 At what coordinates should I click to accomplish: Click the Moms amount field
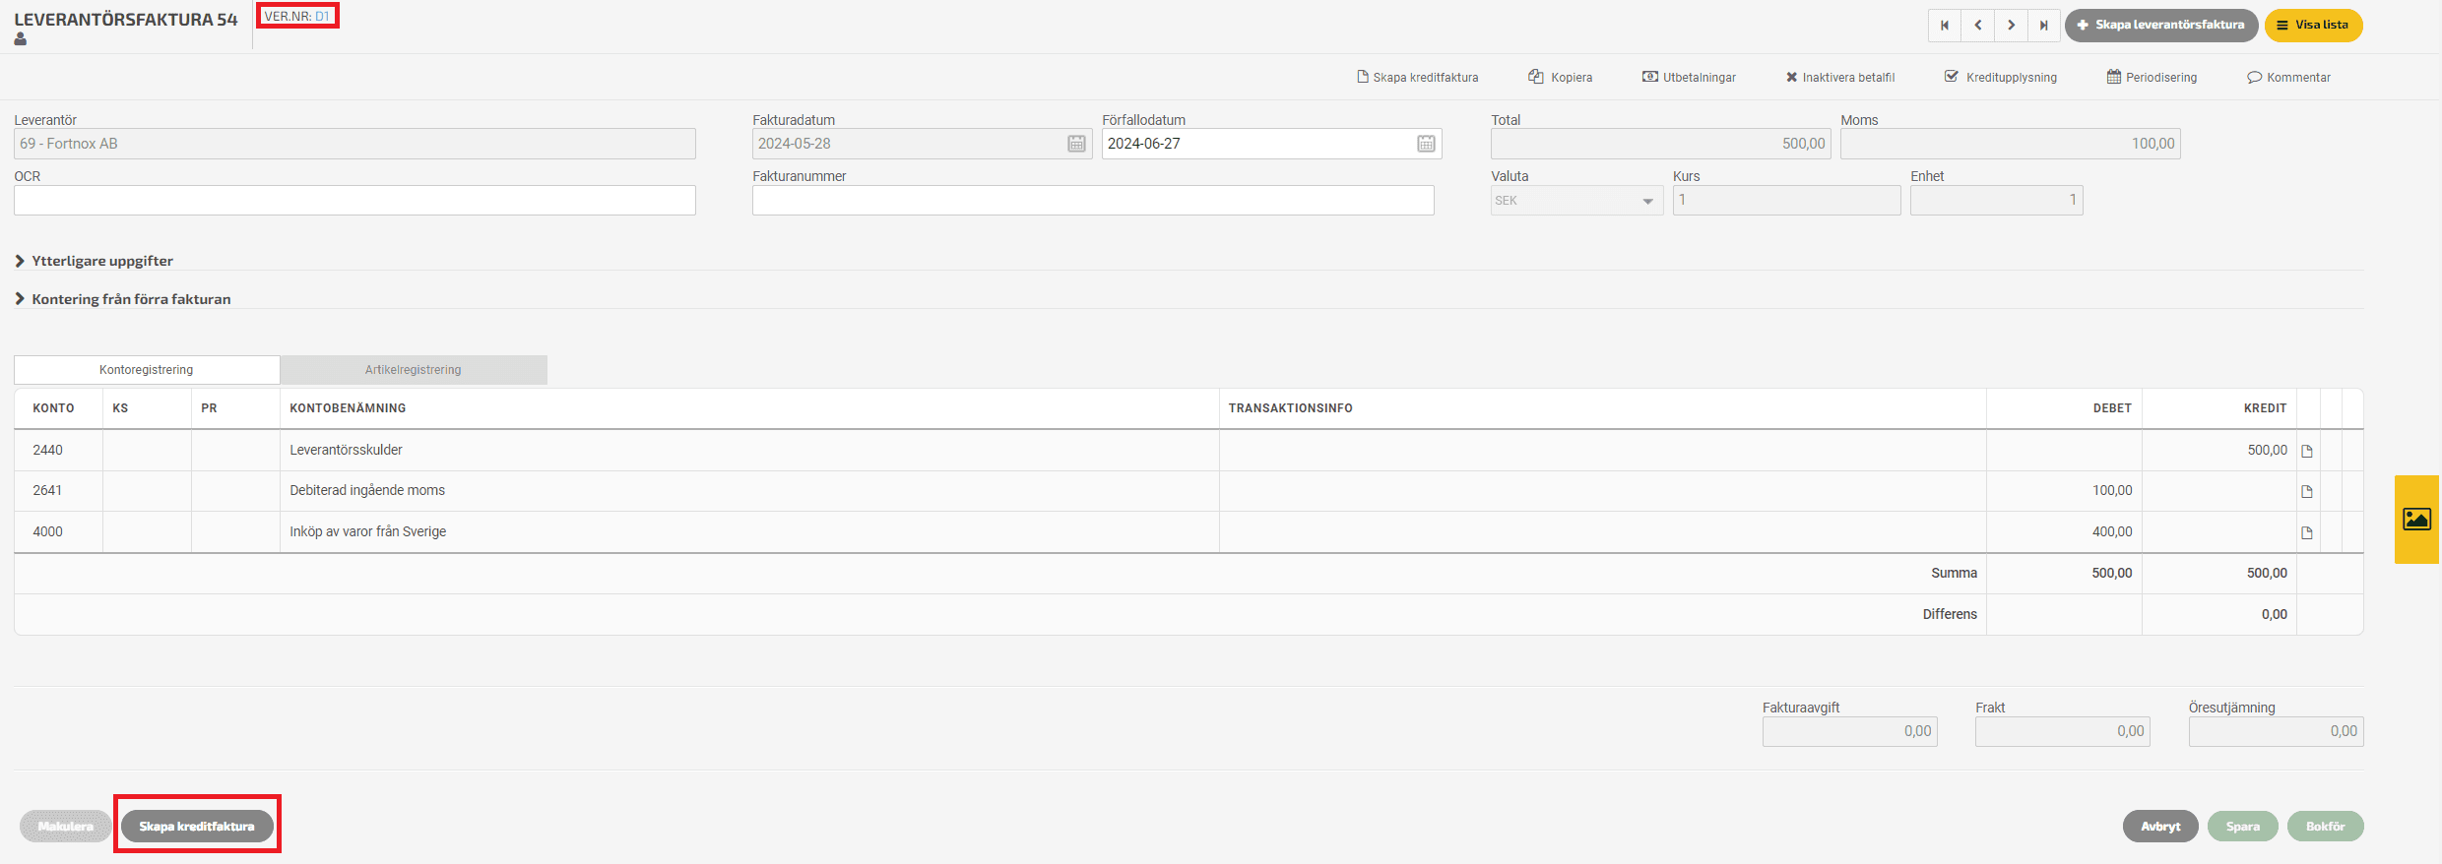click(2010, 144)
